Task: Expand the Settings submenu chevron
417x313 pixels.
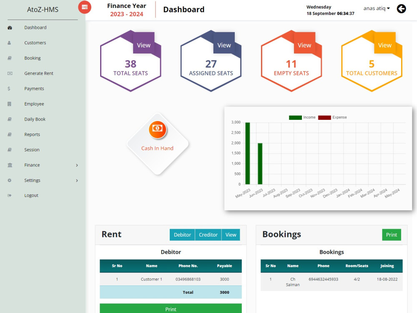Action: 77,180
